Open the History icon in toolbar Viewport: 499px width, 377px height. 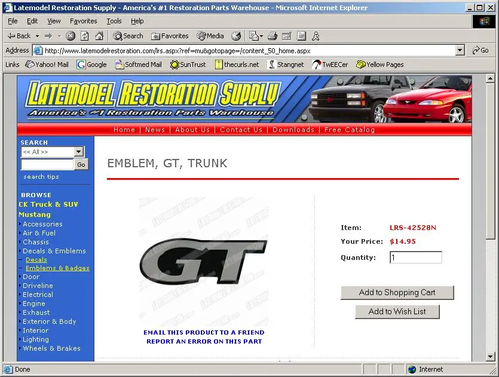point(236,36)
